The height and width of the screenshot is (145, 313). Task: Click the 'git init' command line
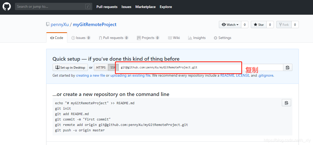[63, 108]
